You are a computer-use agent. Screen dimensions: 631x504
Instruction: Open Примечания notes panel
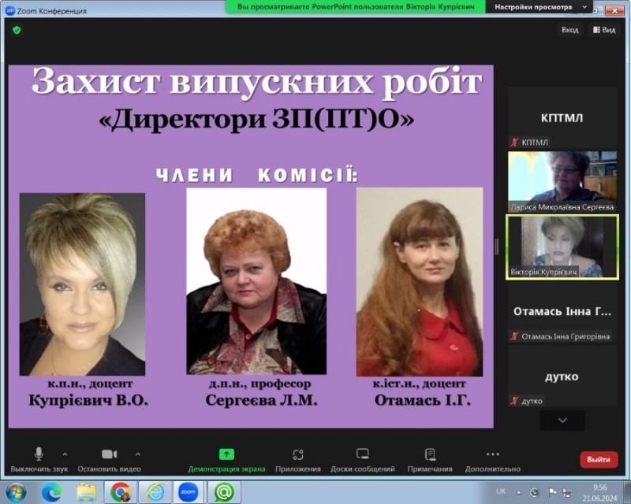430,460
